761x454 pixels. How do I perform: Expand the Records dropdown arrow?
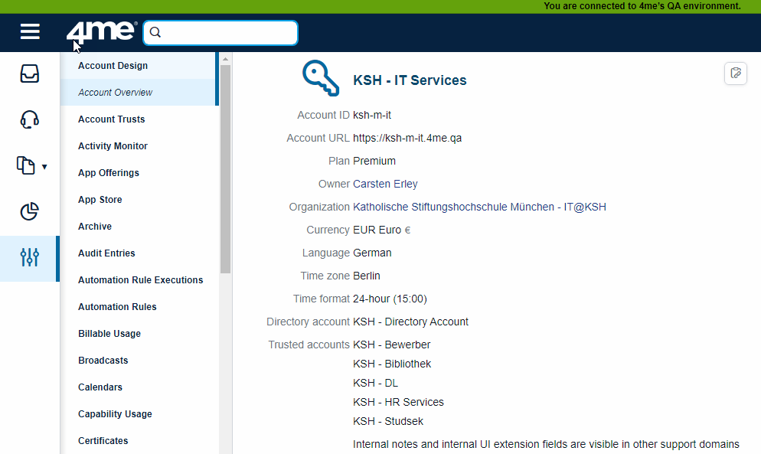44,167
